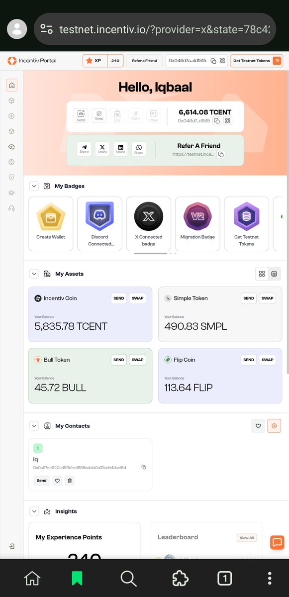Image resolution: width=289 pixels, height=597 pixels.
Task: Share referral via X
Action: point(102,149)
